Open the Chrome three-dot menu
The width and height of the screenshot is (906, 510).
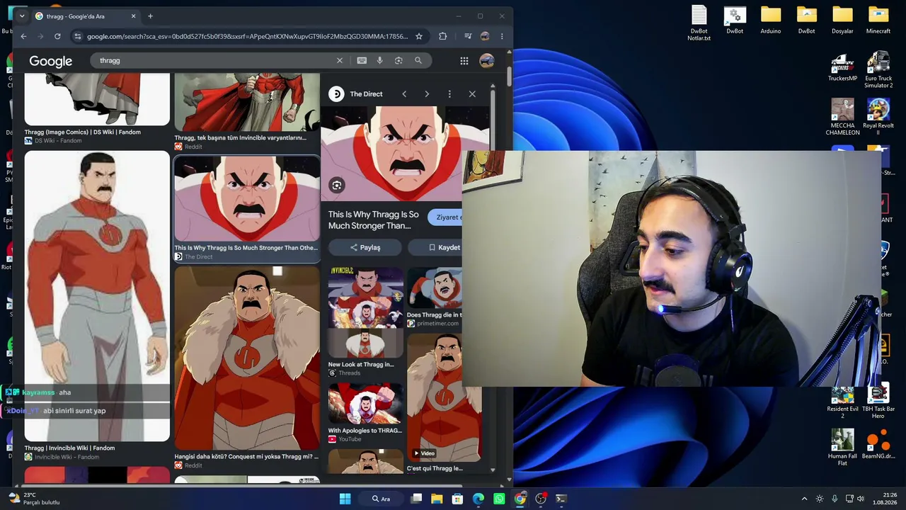tap(502, 36)
